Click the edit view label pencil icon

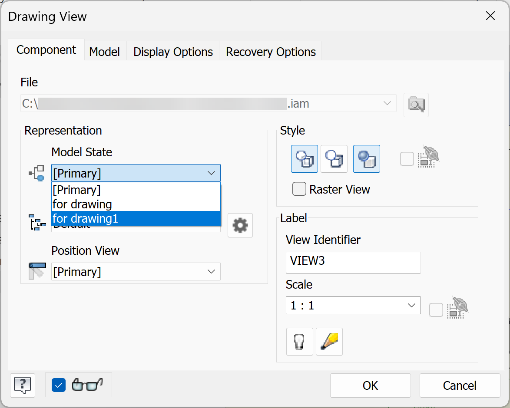click(329, 342)
